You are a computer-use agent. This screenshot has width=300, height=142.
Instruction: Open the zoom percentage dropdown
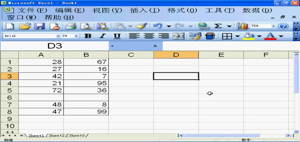[x=274, y=26]
